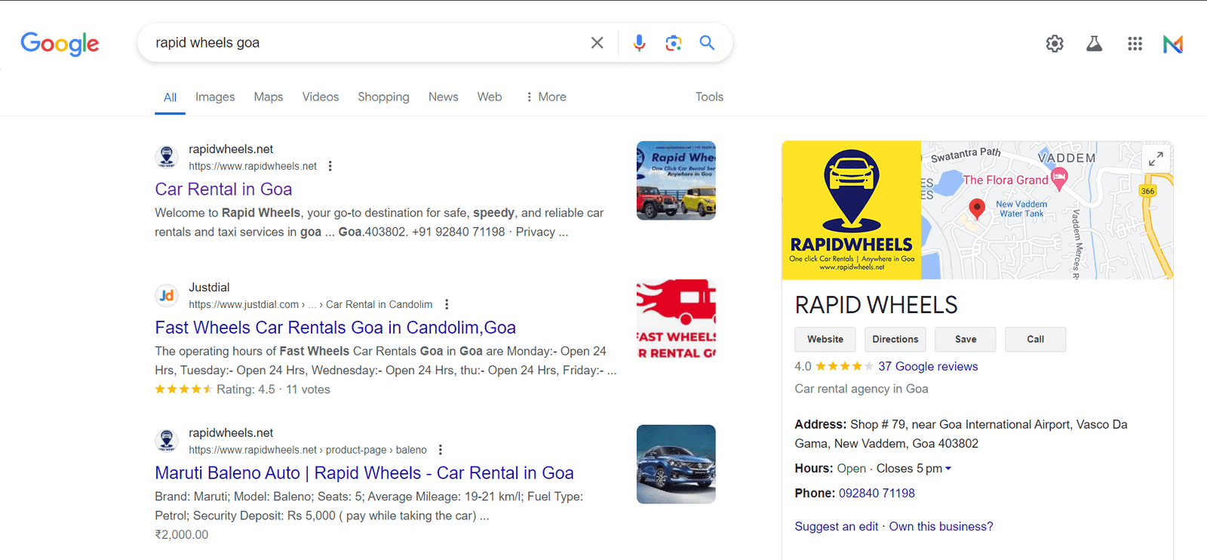Open Search Labs flask icon
Viewport: 1207px width, 560px height.
1094,44
